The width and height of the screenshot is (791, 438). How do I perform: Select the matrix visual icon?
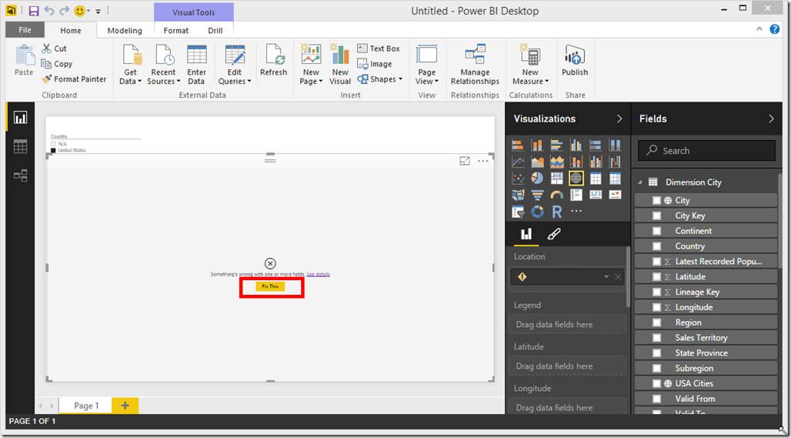[615, 178]
